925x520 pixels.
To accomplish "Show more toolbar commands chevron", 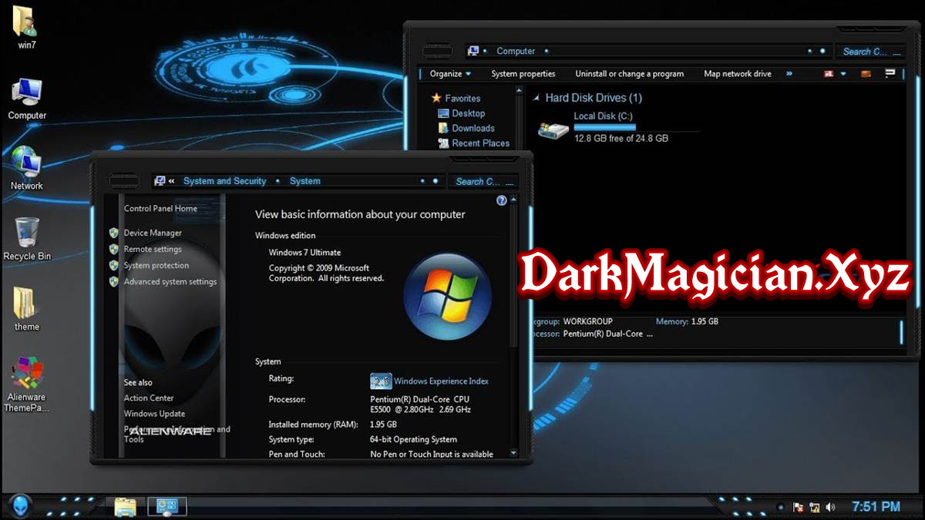I will coord(789,74).
